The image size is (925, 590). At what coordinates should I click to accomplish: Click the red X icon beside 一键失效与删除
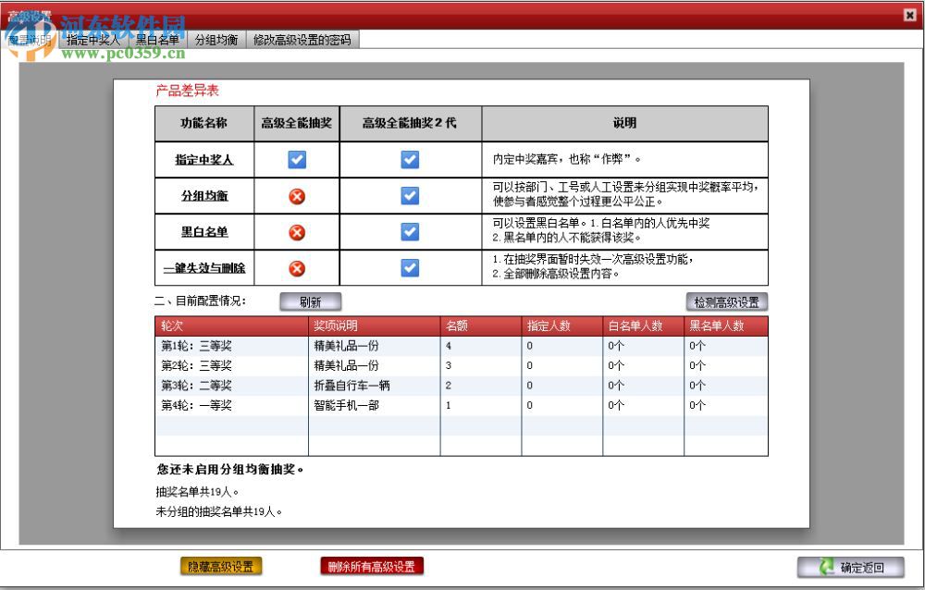(x=297, y=268)
